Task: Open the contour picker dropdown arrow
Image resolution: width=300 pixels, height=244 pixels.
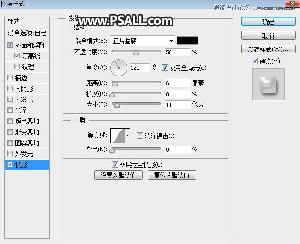Action: pos(128,136)
